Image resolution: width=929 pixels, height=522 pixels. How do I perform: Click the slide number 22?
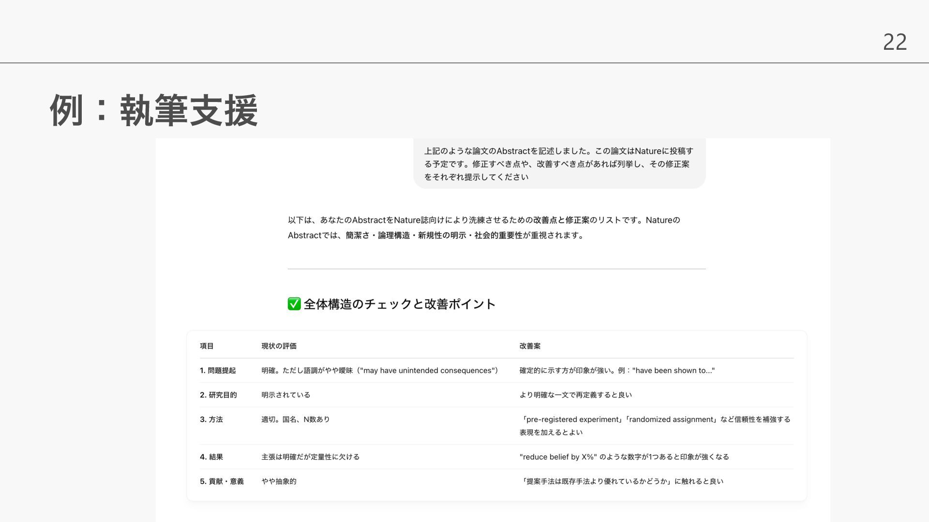coord(894,42)
